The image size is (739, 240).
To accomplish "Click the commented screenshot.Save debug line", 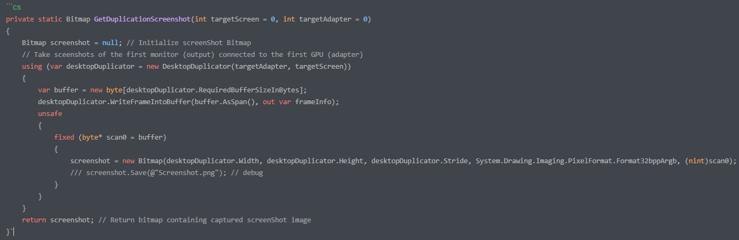I will (166, 173).
